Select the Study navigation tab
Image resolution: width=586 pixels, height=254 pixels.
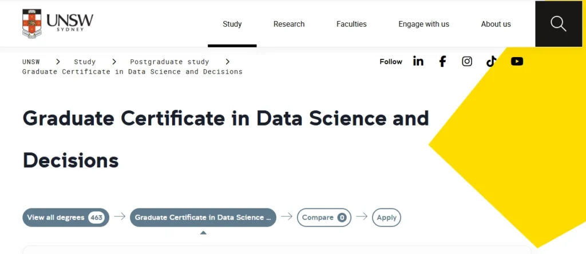coord(232,24)
